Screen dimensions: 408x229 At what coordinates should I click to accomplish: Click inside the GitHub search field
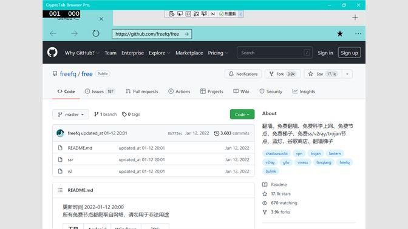click(x=274, y=53)
